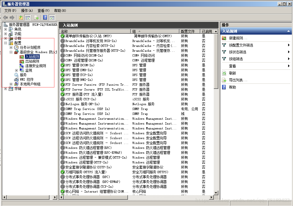Click the 高级安全 Windows 防火墙 tree icon
Screen dimensions: 293x206
[16, 52]
